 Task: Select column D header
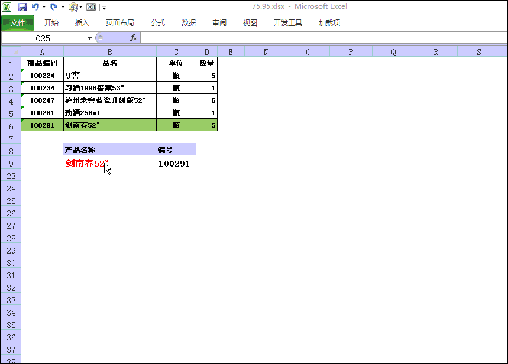(x=207, y=52)
